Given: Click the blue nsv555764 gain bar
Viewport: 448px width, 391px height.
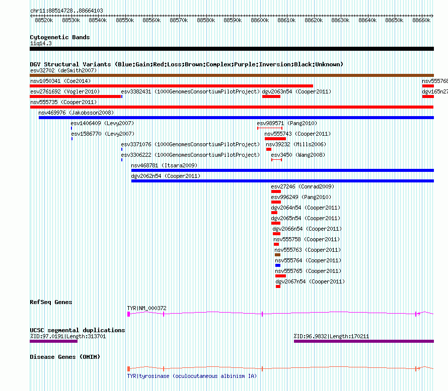Looking at the screenshot, I should 278,265.
